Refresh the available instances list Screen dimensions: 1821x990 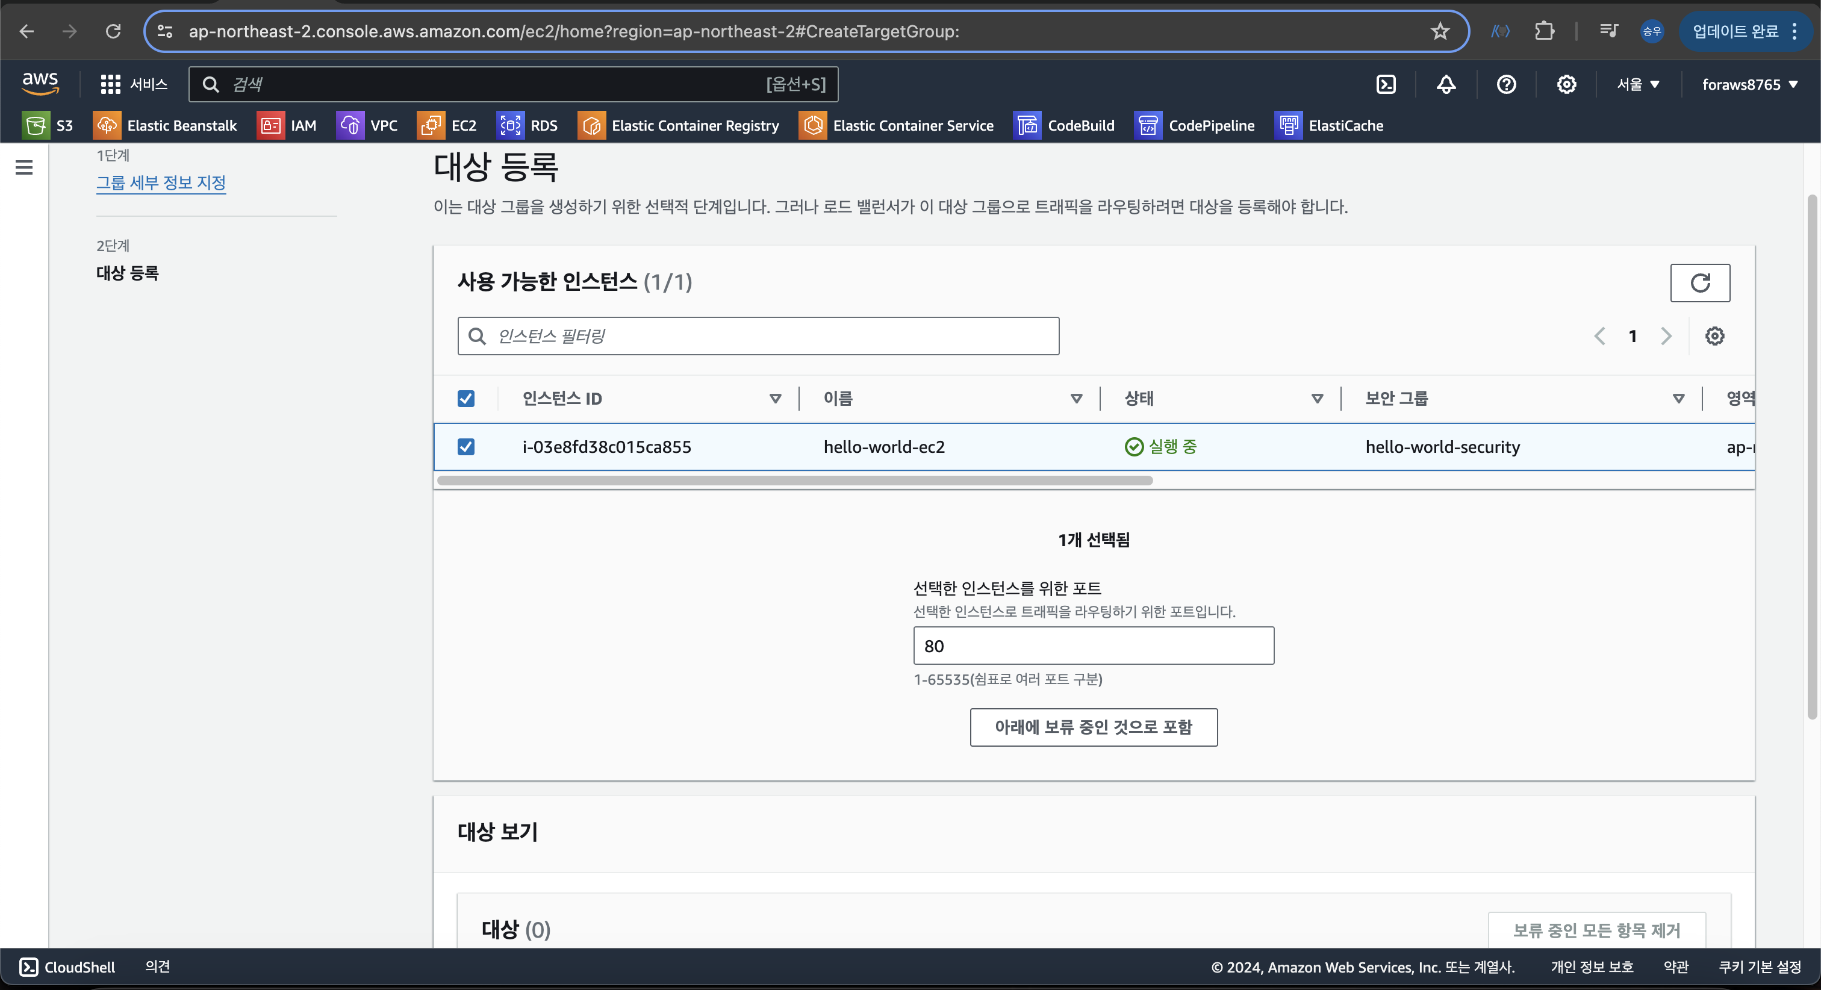click(x=1699, y=283)
